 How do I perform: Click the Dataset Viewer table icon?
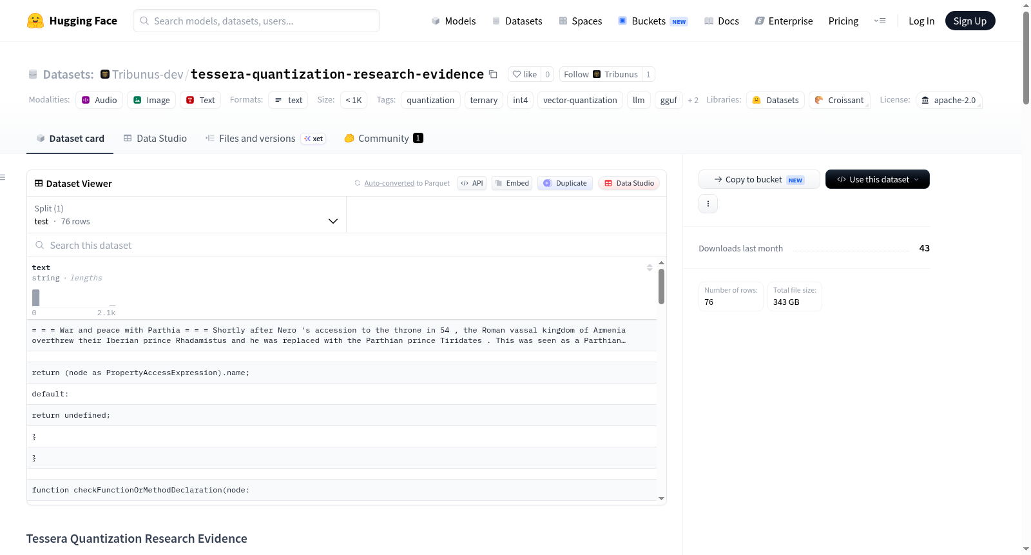[x=39, y=183]
